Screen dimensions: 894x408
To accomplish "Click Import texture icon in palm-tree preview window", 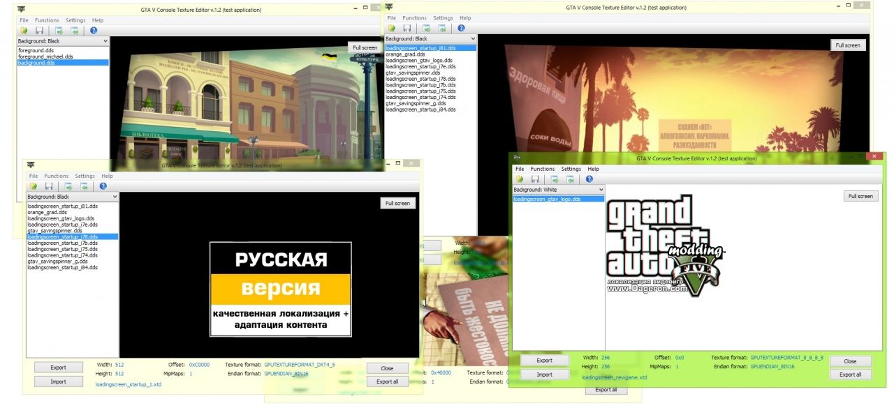I will (x=442, y=29).
